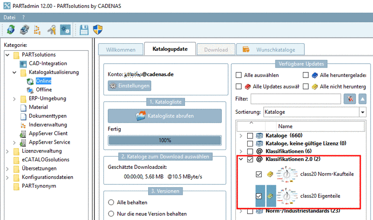Switch to the Katalogupdate tab
The width and height of the screenshot is (373, 220).
(170, 49)
